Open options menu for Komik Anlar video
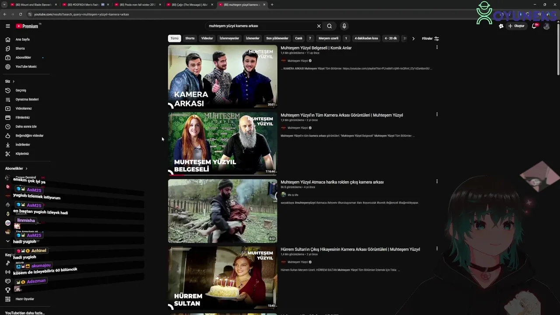The width and height of the screenshot is (560, 315). [x=437, y=47]
